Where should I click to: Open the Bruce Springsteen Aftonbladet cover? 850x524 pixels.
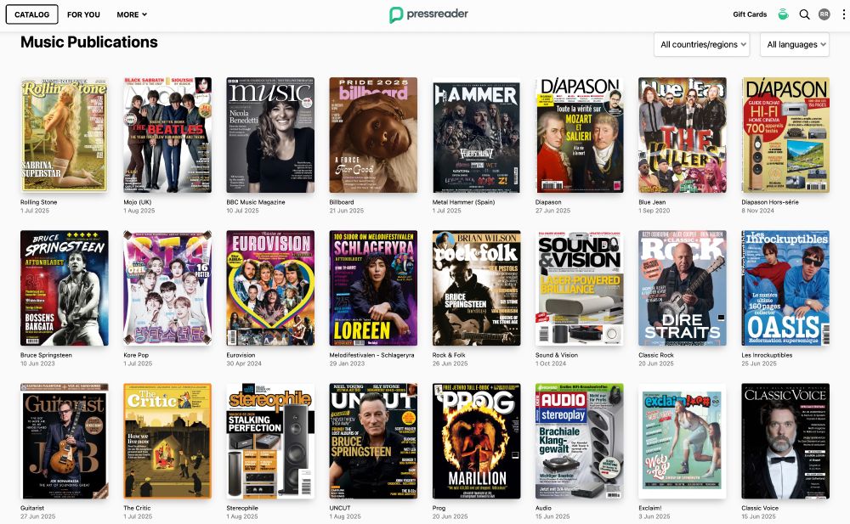pyautogui.click(x=65, y=288)
